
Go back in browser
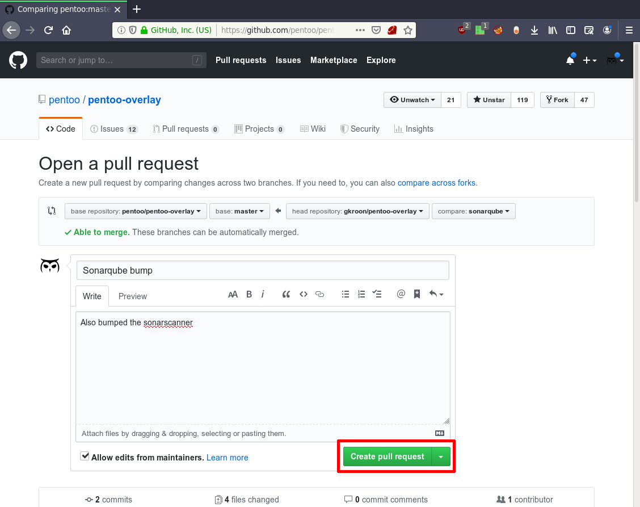click(11, 30)
